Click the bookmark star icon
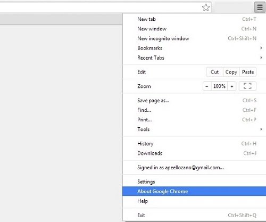The height and width of the screenshot is (222, 266). click(206, 7)
